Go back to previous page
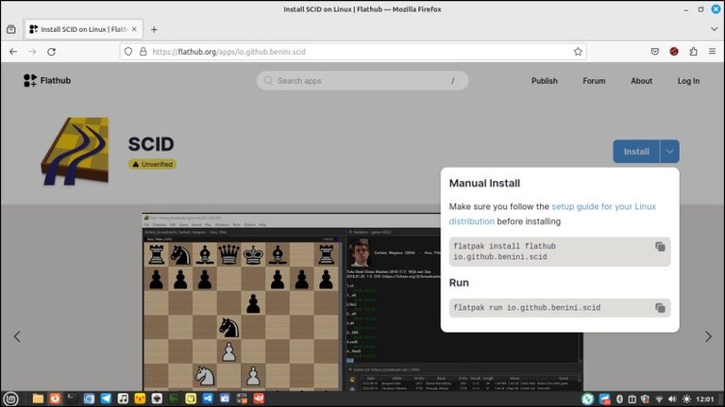The image size is (725, 407). (13, 52)
